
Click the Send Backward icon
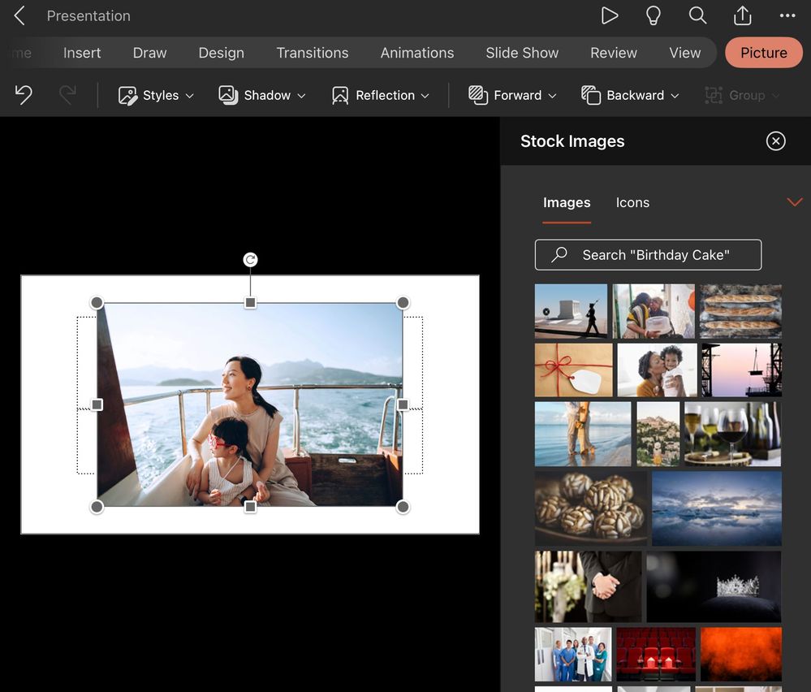coord(591,95)
